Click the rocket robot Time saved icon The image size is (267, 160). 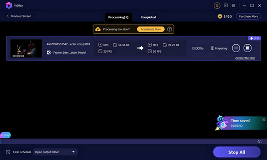(x=221, y=123)
